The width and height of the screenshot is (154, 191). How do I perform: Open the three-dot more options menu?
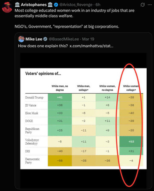(x=150, y=5)
